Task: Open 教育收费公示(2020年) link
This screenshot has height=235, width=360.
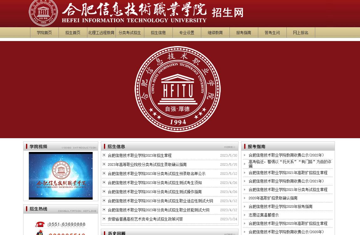Action: 286,232
